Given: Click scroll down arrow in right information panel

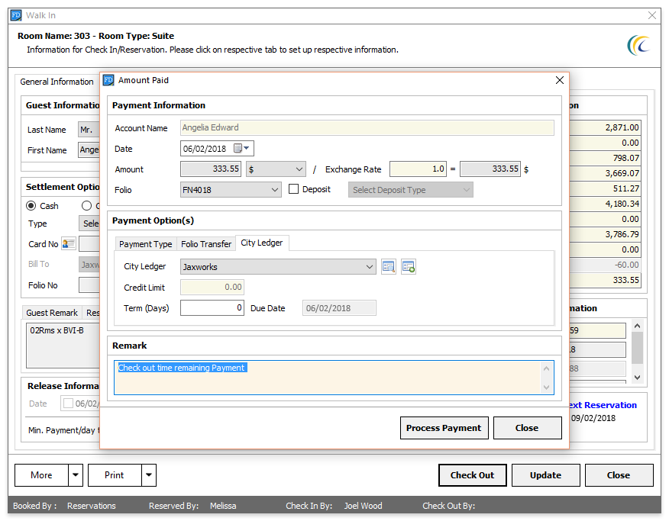Looking at the screenshot, I should [637, 378].
